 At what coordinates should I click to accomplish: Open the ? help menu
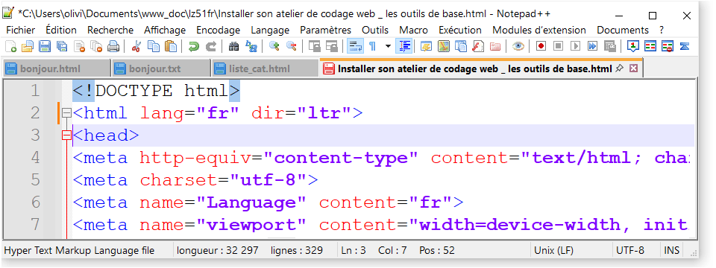click(x=662, y=30)
